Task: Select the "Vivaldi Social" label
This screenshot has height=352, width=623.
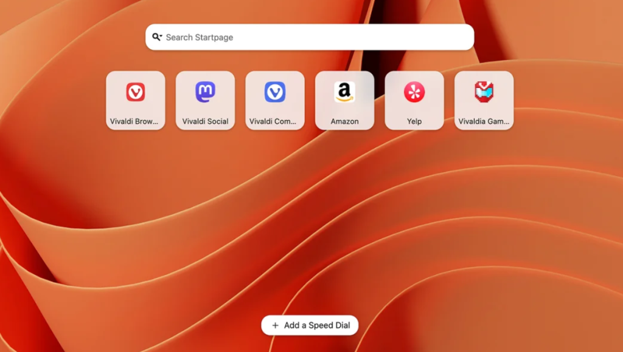Action: tap(205, 121)
